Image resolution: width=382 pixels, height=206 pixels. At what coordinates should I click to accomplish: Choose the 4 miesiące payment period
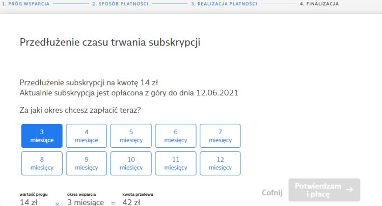[86, 136]
